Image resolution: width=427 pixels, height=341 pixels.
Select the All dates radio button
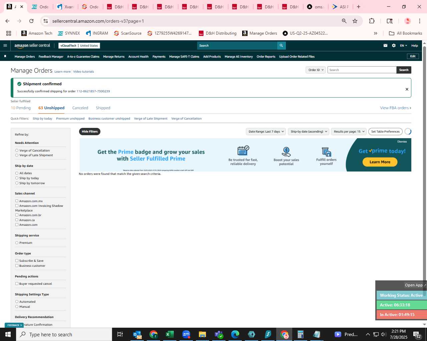pyautogui.click(x=17, y=173)
